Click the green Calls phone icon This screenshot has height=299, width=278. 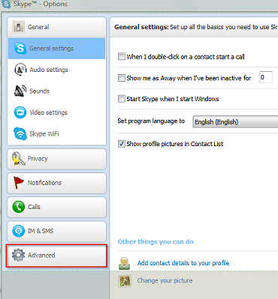coord(19,207)
